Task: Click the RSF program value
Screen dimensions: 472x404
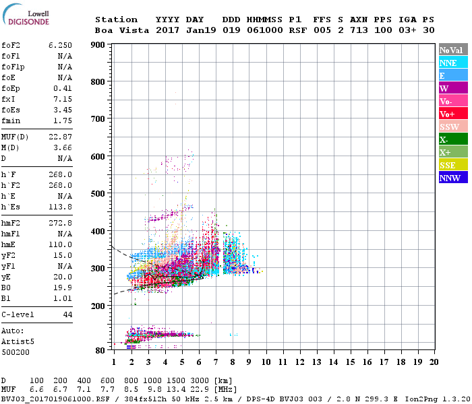Action: tap(298, 30)
